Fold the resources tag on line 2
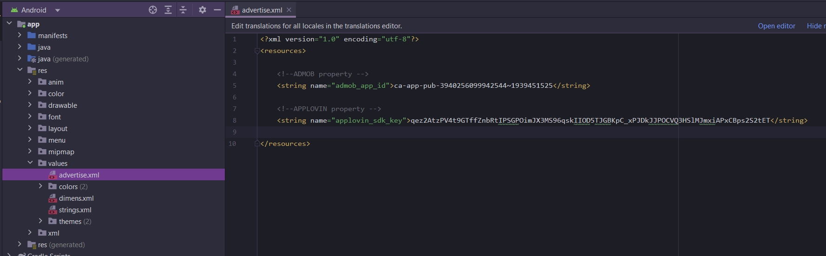826x256 pixels. [x=257, y=51]
